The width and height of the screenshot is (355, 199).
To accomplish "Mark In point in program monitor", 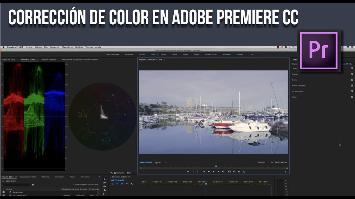I will 193,172.
